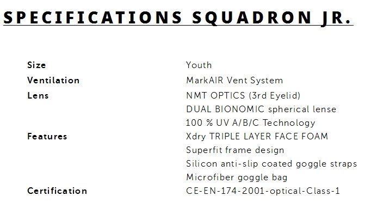
Task: Select the Certification label
Action: [57, 191]
